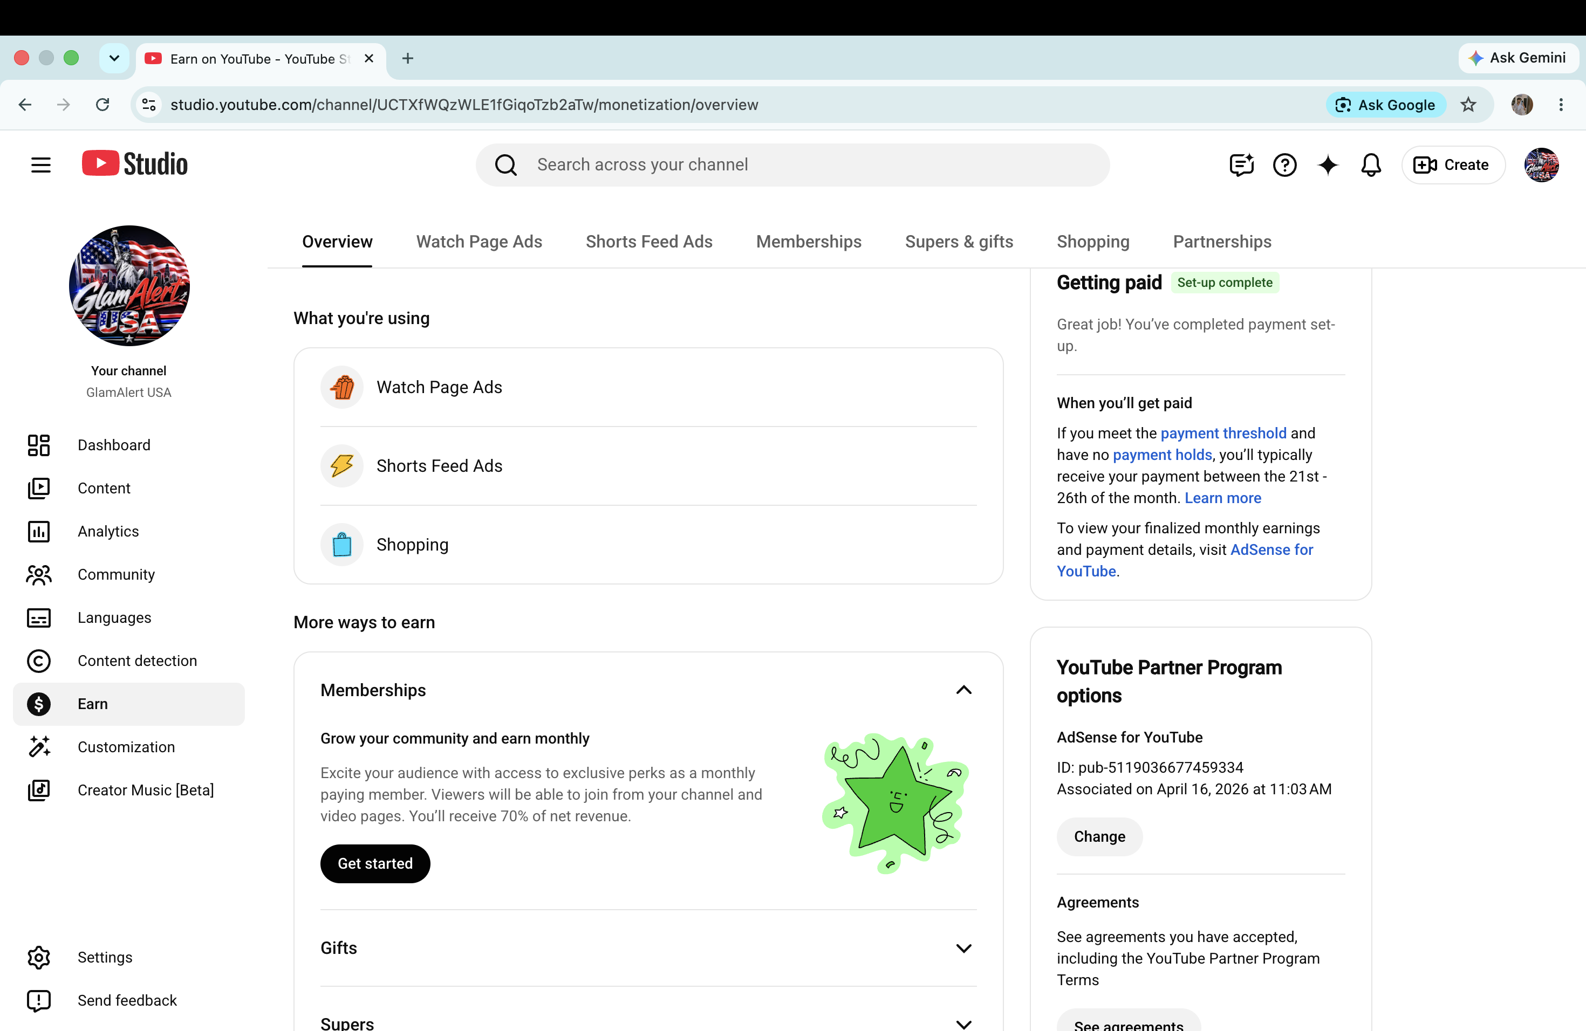1586x1031 pixels.
Task: Open the Chrome profile avatar
Action: (1521, 105)
